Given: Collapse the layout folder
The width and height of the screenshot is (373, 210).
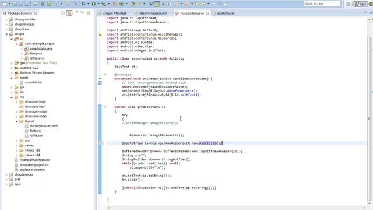Looking at the screenshot, I should point(17,121).
